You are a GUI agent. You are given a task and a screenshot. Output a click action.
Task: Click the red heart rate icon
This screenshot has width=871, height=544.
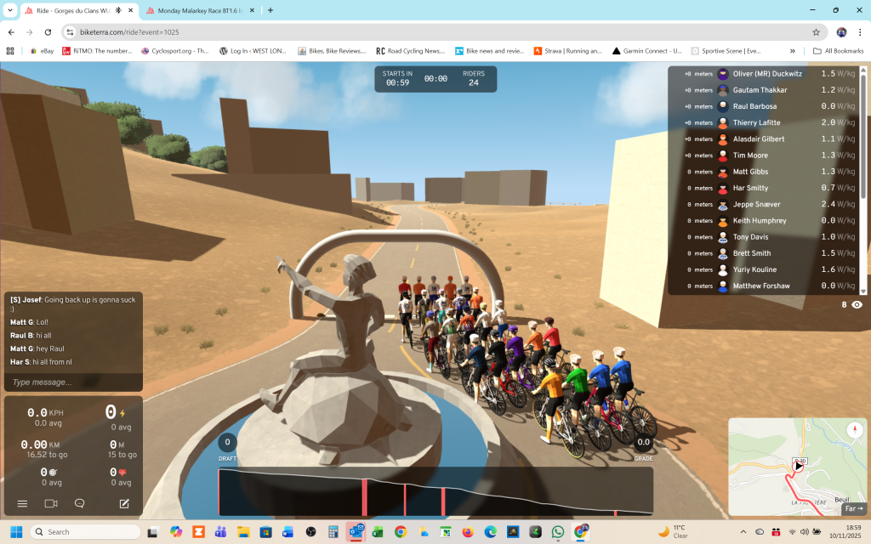(x=122, y=472)
